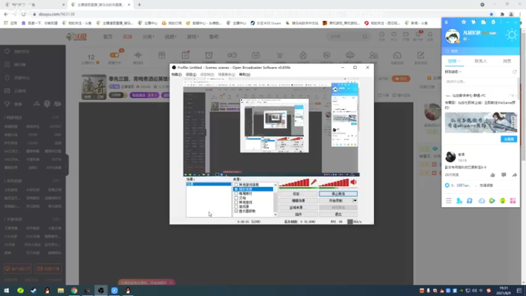This screenshot has width=526, height=296.
Task: Expand the 分类 navigation dropdown
Action: click(x=149, y=37)
